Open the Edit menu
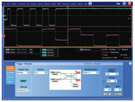The width and height of the screenshot is (135, 102). (8, 4)
